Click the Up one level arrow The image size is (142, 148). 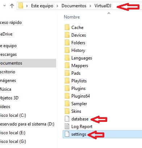pos(12,6)
